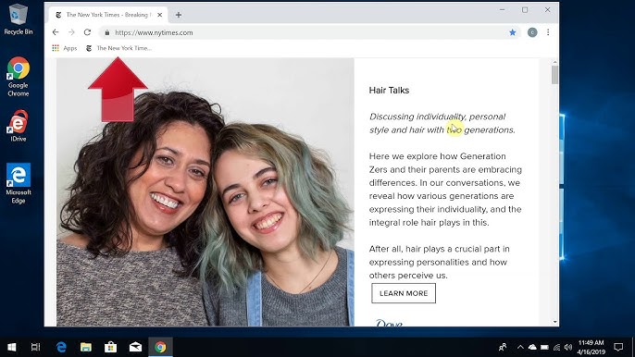Screen dimensions: 635x357
Task: Toggle the blue bookmark star
Action: pos(512,32)
